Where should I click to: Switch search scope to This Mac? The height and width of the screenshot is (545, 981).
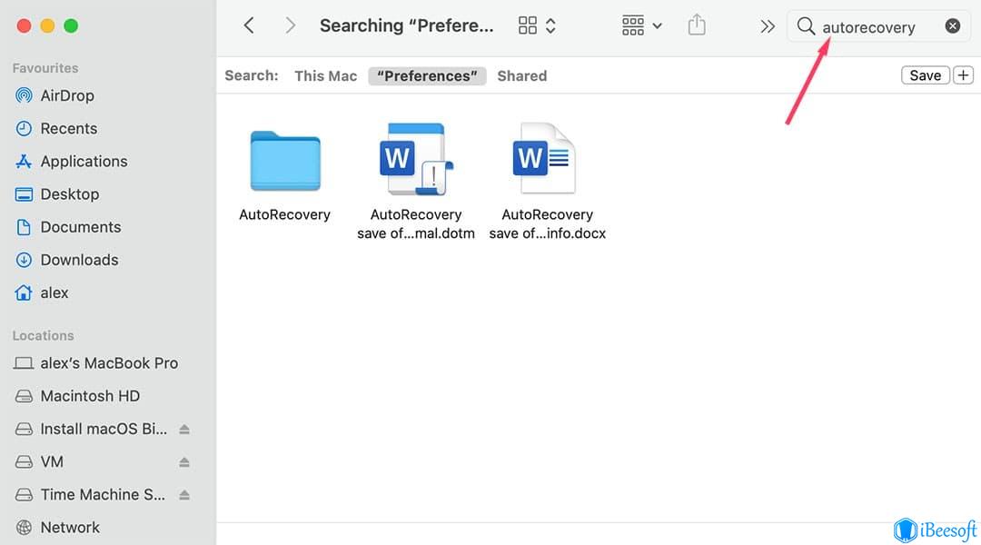tap(325, 76)
